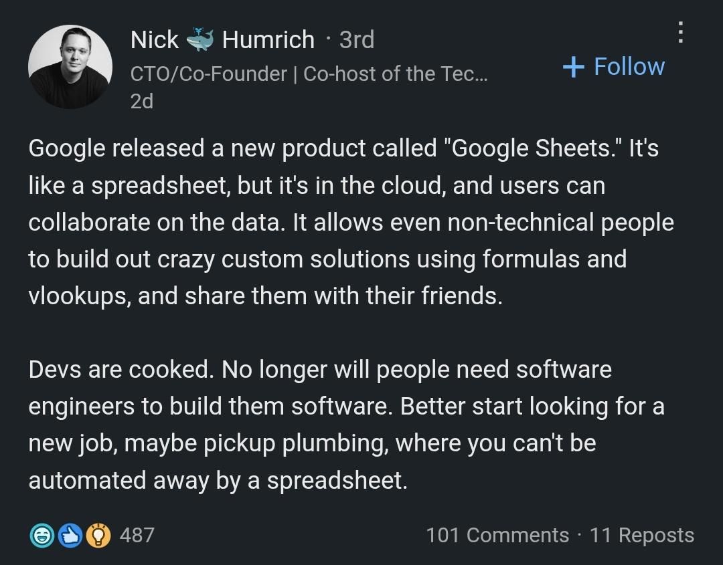View the 11 Reposts

(x=641, y=535)
